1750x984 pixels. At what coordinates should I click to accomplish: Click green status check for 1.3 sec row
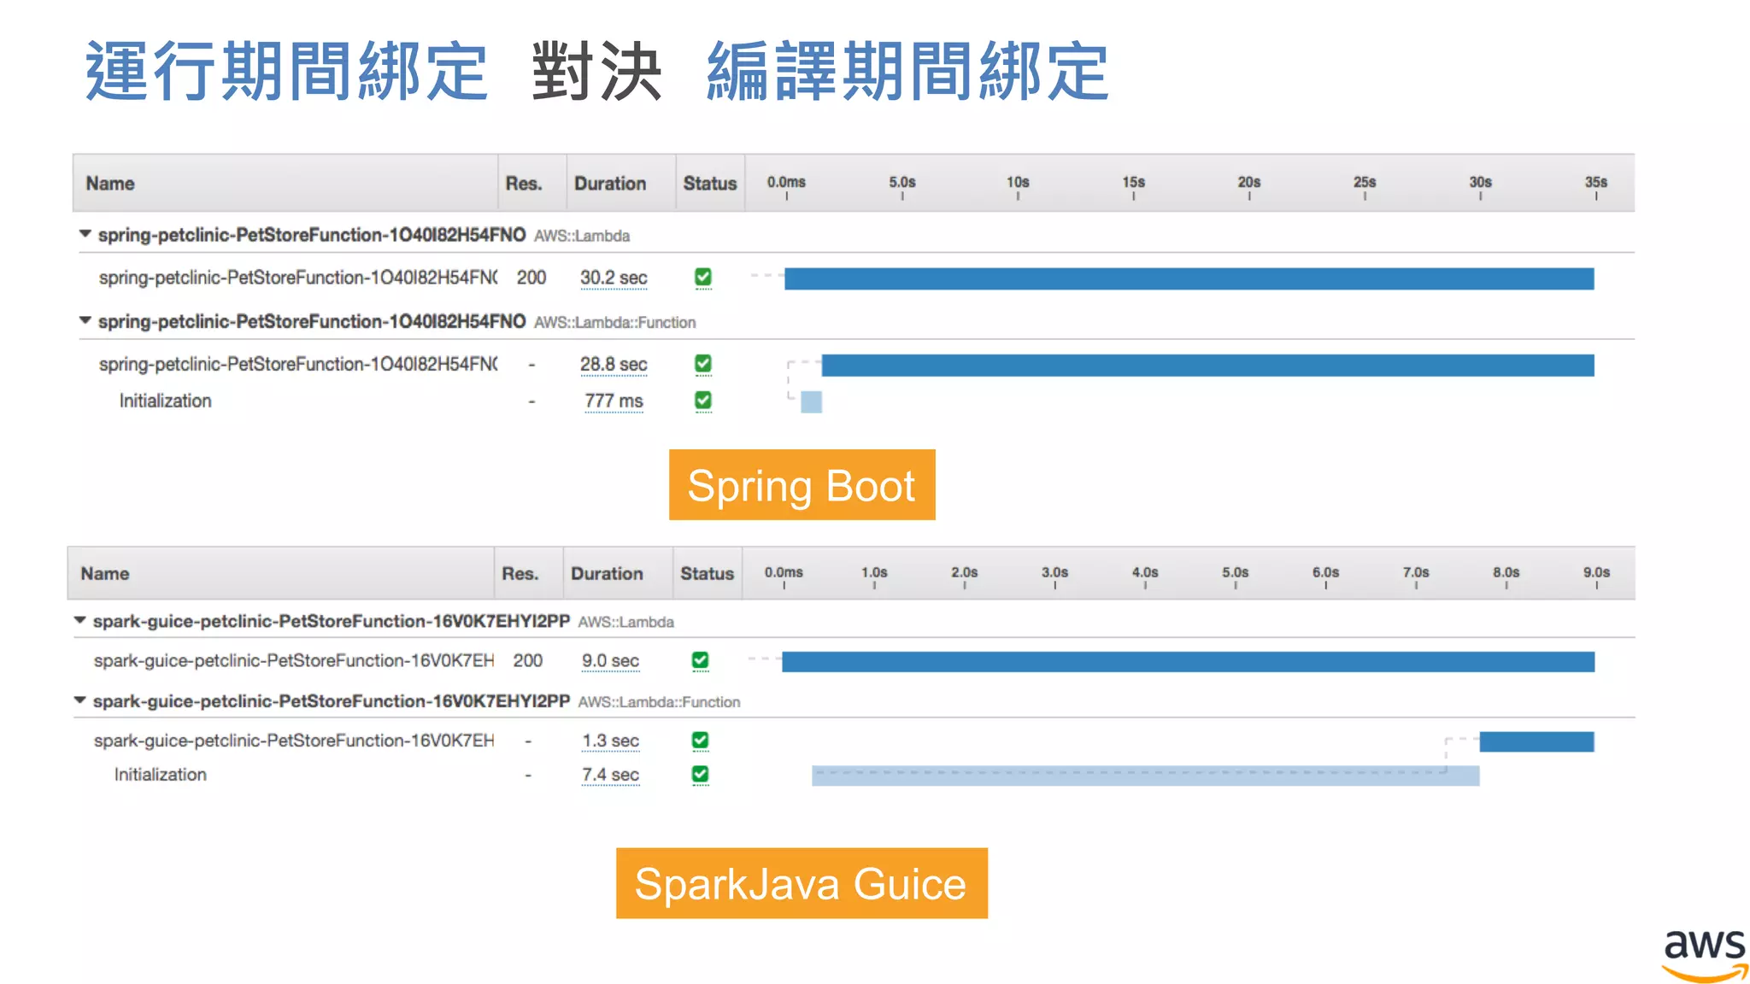click(x=700, y=740)
